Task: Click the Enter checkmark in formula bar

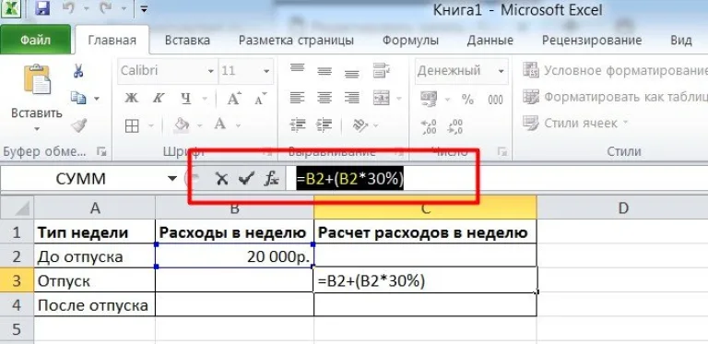Action: point(246,179)
